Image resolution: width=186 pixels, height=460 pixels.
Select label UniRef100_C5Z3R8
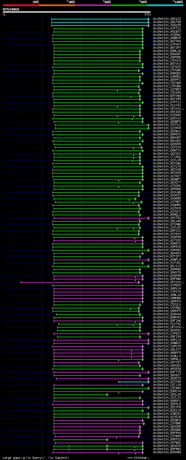[167, 83]
